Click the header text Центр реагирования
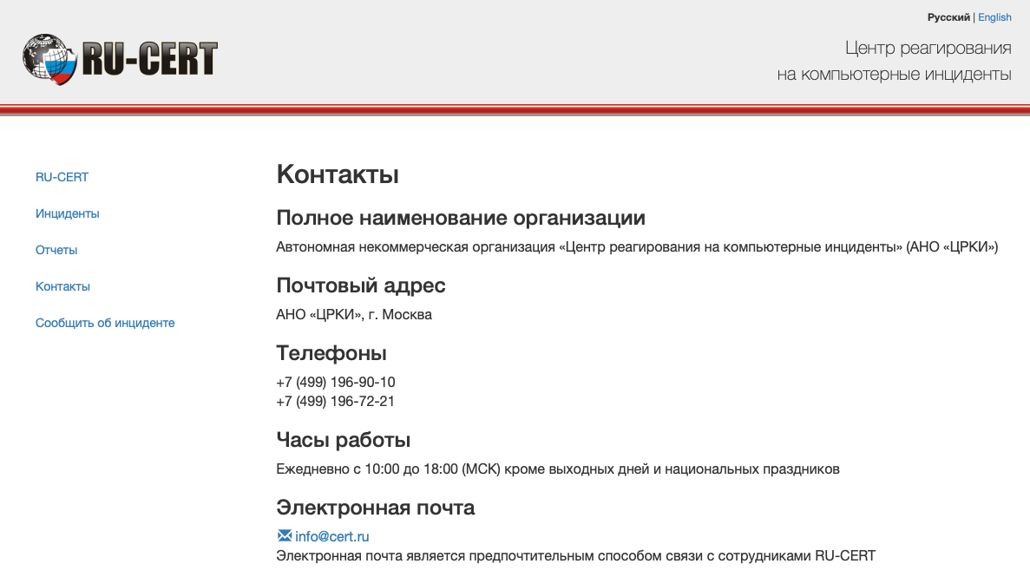Image resolution: width=1030 pixels, height=577 pixels. click(x=928, y=48)
